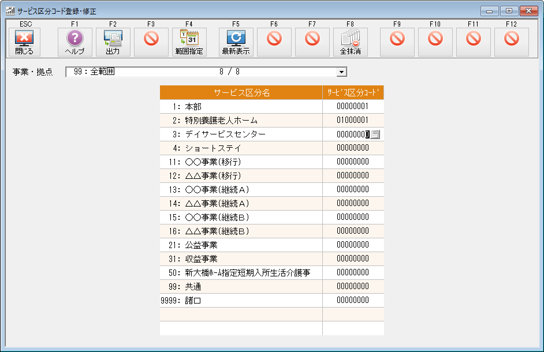Click the code cell for 諸口
This screenshot has height=352, width=544.
pos(353,301)
